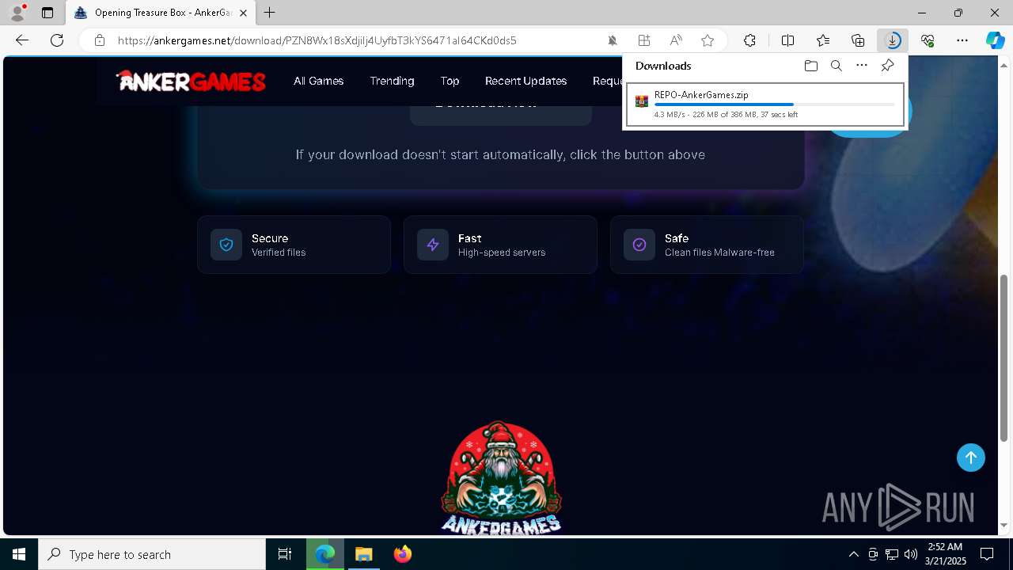Click the AnkerGames footer wizard logo
Screen dimensions: 1013x570
click(501, 477)
